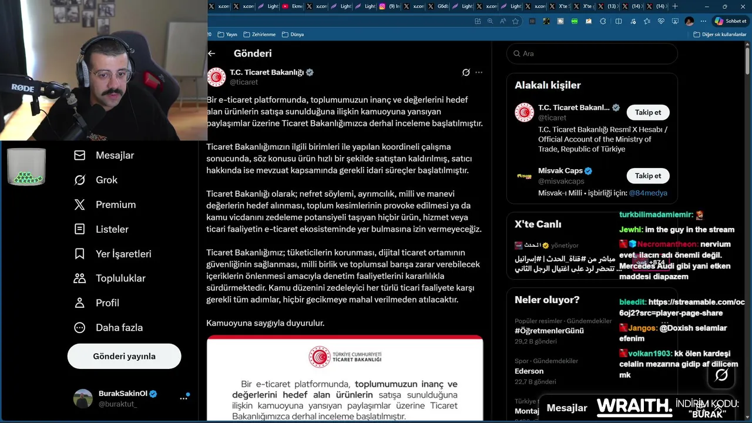Open Mesajlar in the left sidebar
752x423 pixels.
click(x=104, y=155)
